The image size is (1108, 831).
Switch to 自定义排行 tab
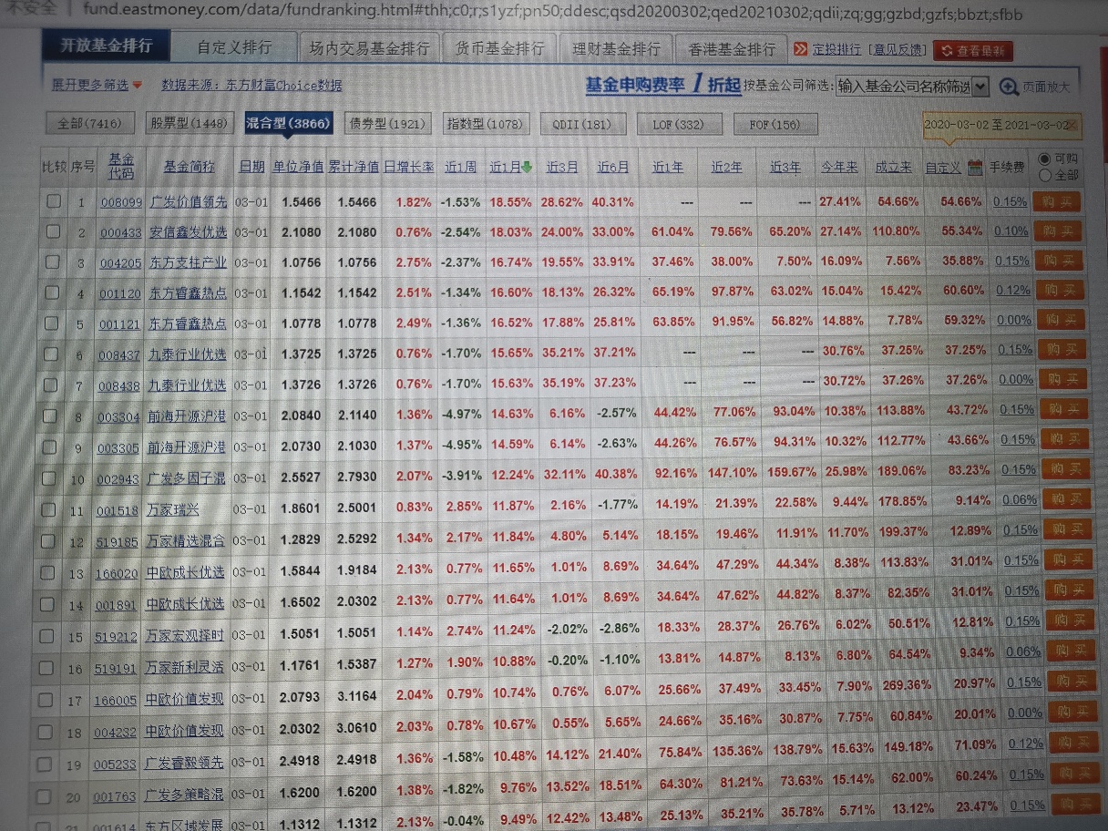coord(234,47)
